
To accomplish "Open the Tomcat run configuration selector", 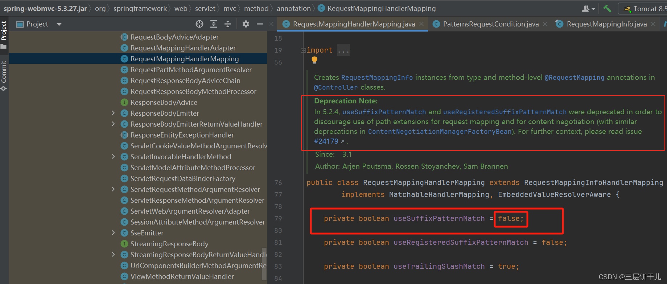I will click(644, 9).
